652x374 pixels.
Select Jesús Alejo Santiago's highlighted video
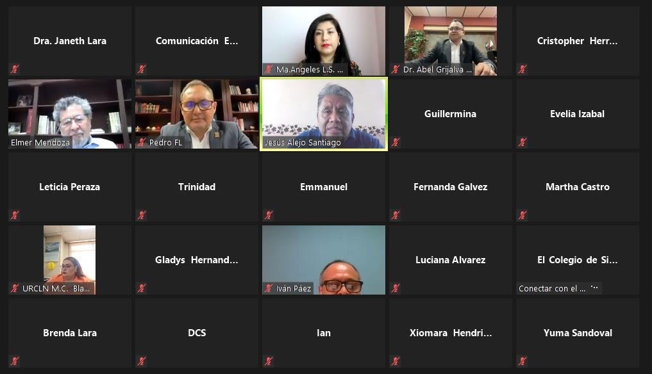click(x=324, y=114)
